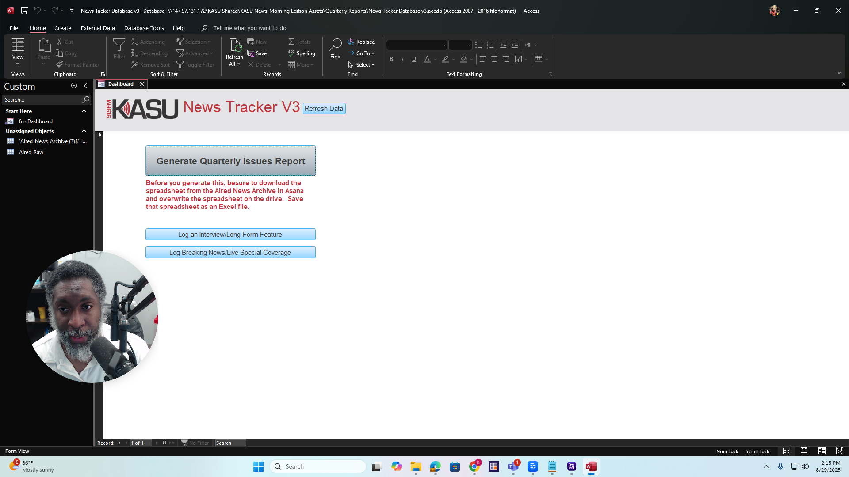This screenshot has height=477, width=849.
Task: Click Generate Quarterly Issues Report button
Action: click(230, 161)
